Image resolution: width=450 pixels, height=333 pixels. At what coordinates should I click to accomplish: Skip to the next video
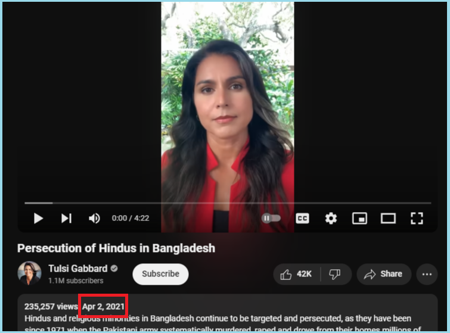pos(66,218)
